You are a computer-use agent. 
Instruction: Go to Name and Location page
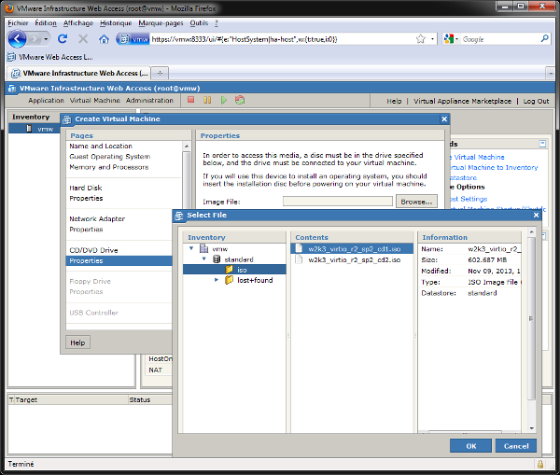coord(101,147)
